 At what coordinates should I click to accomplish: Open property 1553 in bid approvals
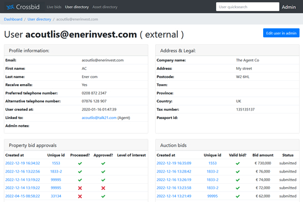(x=56, y=163)
